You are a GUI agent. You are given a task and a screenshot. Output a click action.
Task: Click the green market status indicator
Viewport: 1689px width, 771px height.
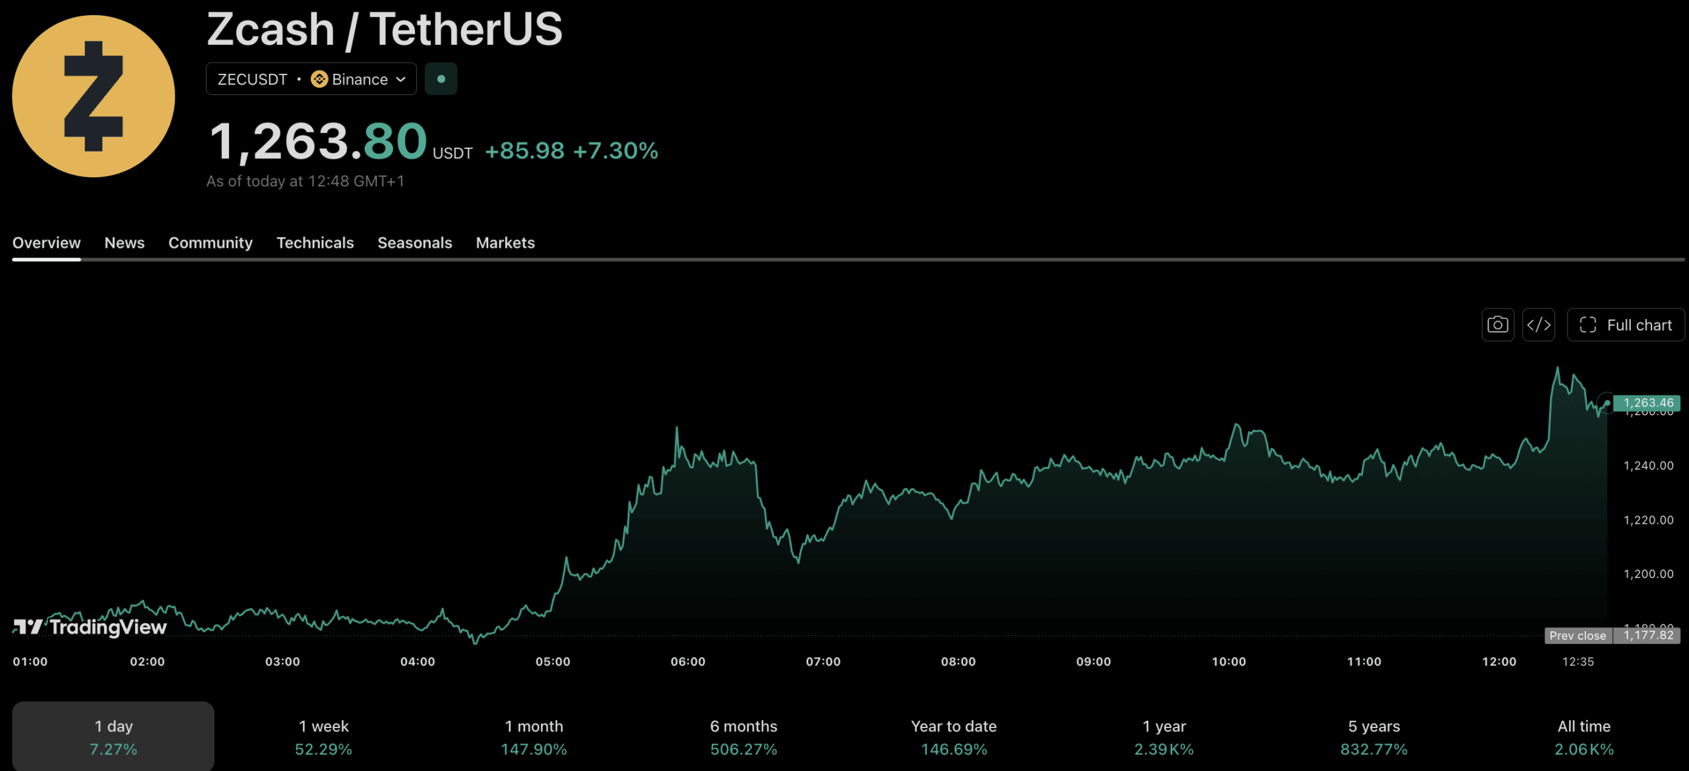tap(441, 79)
